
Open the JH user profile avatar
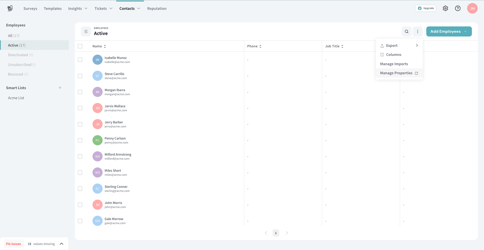[x=472, y=8]
